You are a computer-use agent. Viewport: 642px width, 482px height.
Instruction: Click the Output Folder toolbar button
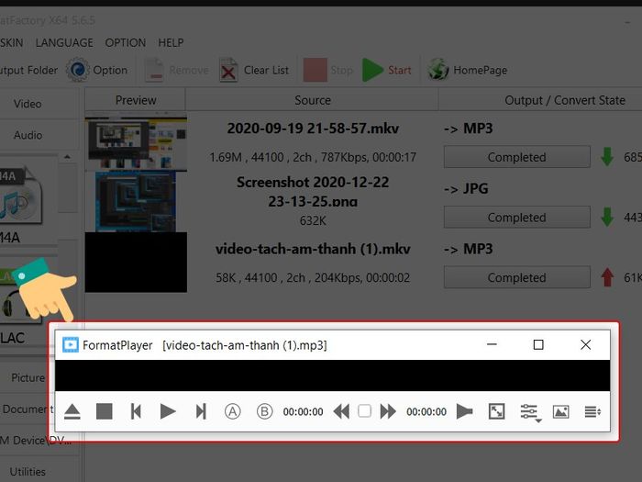coord(28,70)
